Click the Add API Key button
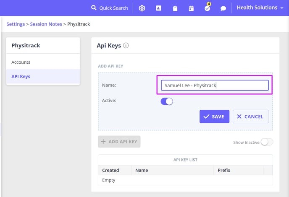Screen dimensions: 289x197 coord(119,142)
